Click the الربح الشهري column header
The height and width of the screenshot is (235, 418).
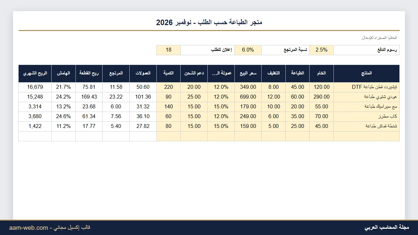tap(35, 73)
